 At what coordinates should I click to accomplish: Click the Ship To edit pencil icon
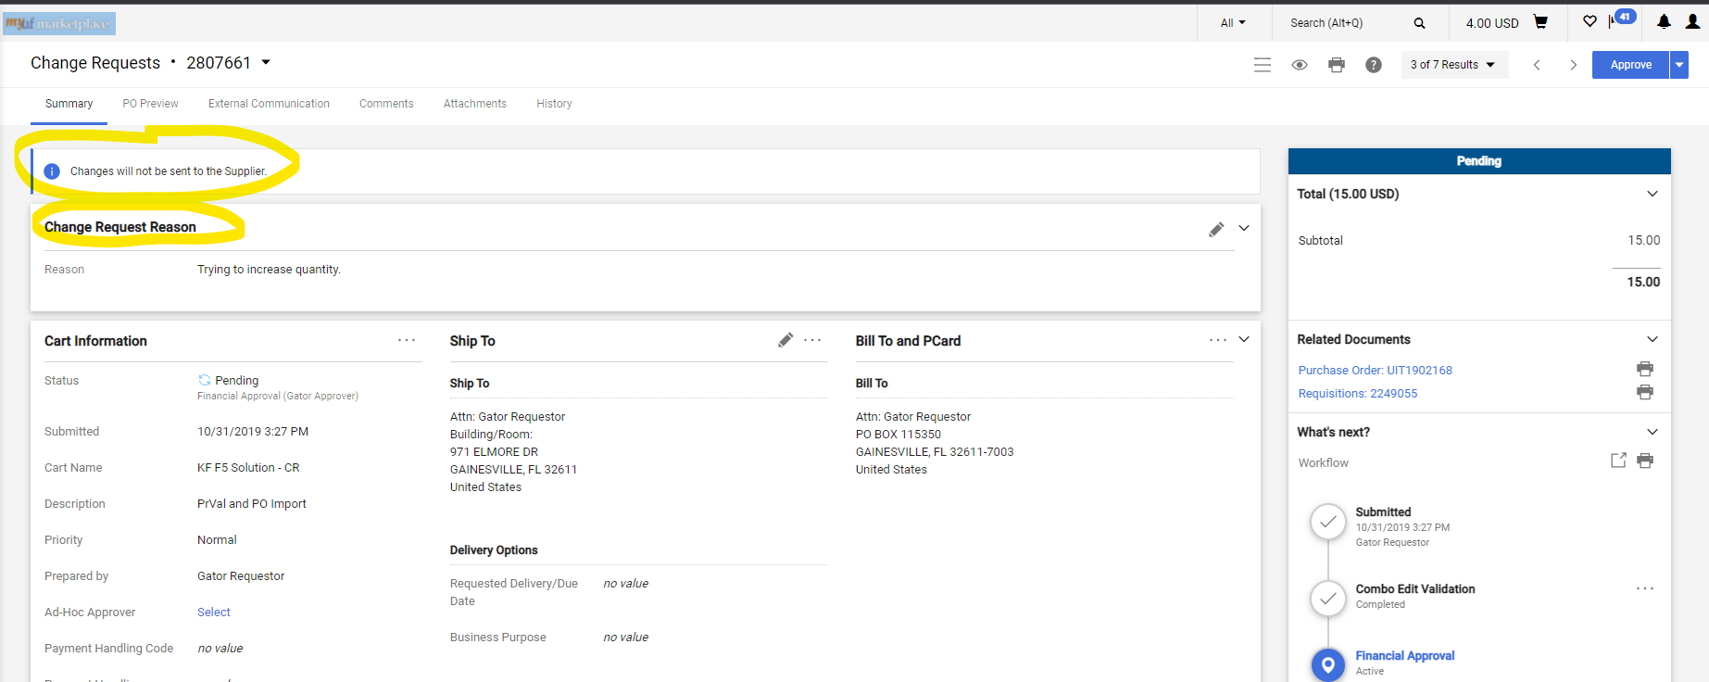coord(785,340)
